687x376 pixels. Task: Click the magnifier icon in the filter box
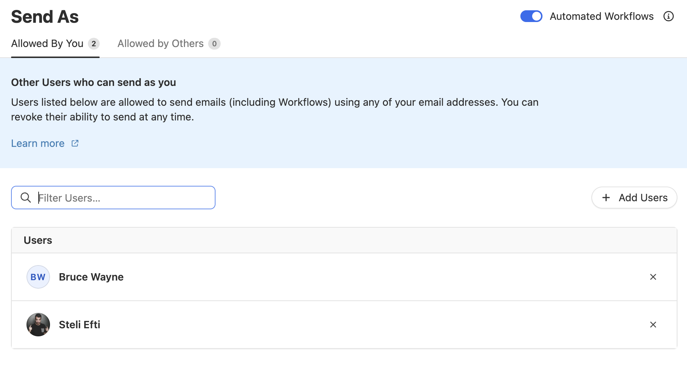[x=25, y=198]
